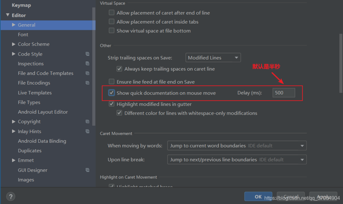The width and height of the screenshot is (343, 204).
Task: Open the Strip trailing spaces on Save dropdown
Action: pos(213,58)
